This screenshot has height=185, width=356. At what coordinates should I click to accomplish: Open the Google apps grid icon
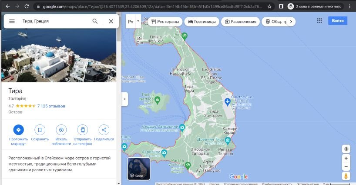point(319,21)
